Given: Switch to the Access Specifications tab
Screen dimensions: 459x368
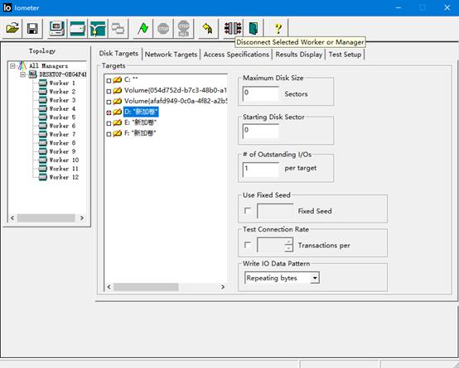Looking at the screenshot, I should click(236, 55).
